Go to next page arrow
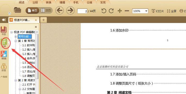This screenshot has height=94, width=186. [x=70, y=11]
